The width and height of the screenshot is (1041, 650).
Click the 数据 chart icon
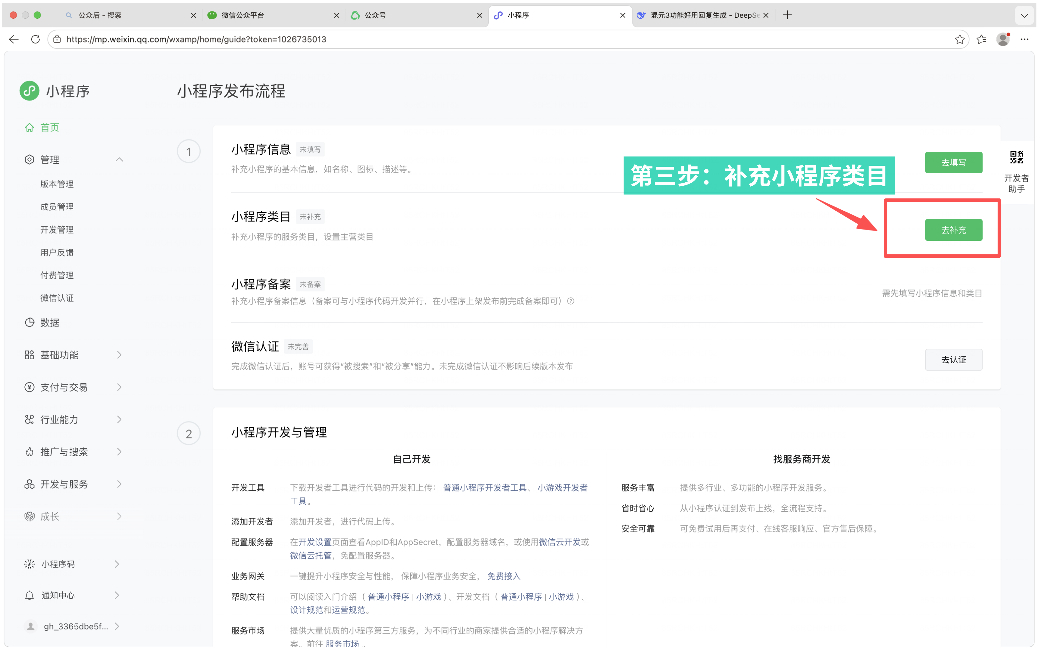tap(29, 322)
